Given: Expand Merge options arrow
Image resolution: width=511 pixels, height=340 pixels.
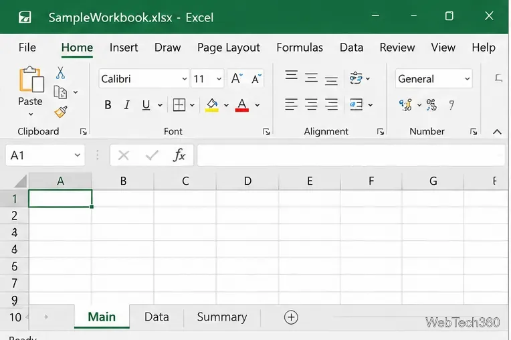Looking at the screenshot, I should (x=371, y=105).
